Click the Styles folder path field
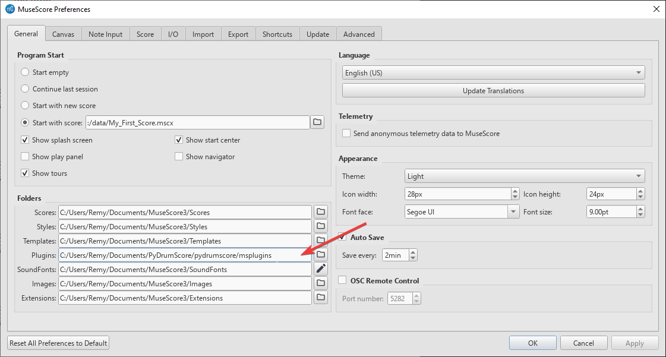The height and width of the screenshot is (357, 666). click(185, 226)
